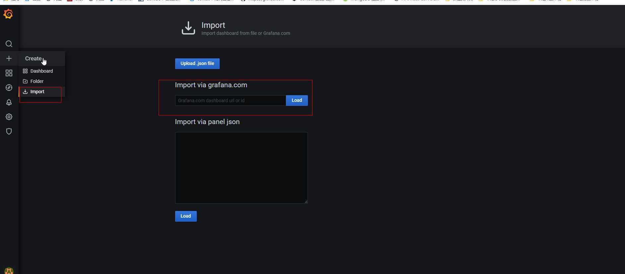Click the Create menu header
625x274 pixels.
pyautogui.click(x=41, y=58)
